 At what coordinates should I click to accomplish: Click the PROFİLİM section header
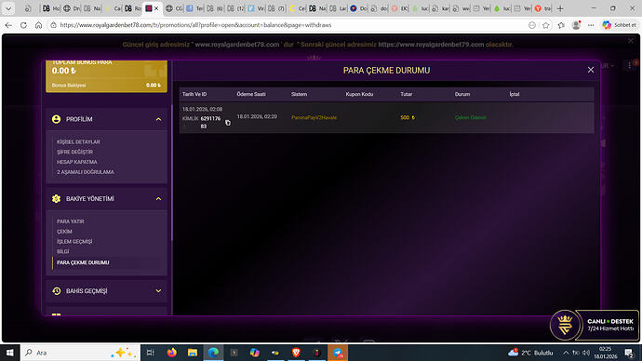point(106,119)
